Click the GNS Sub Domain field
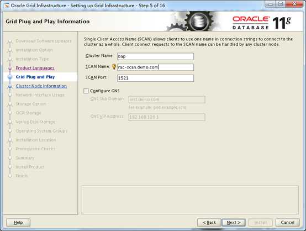 coord(167,99)
